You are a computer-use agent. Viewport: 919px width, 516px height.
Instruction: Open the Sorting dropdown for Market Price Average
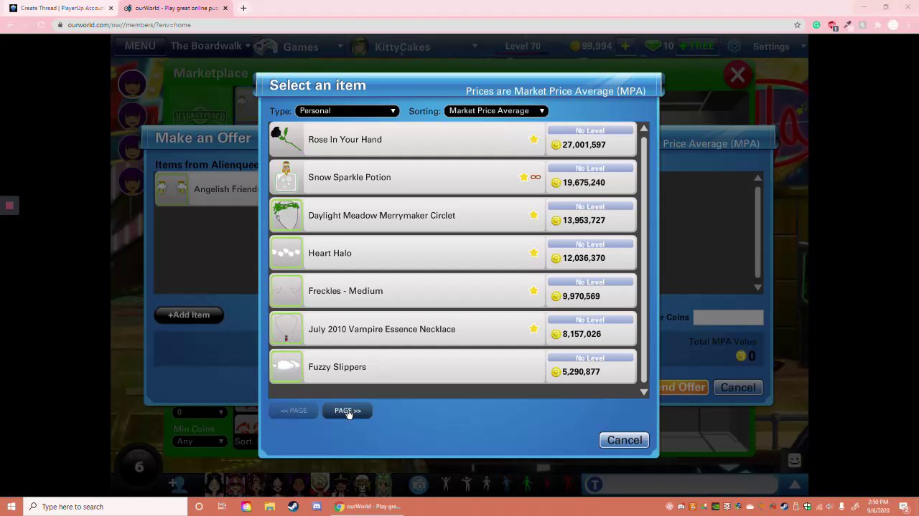[496, 111]
